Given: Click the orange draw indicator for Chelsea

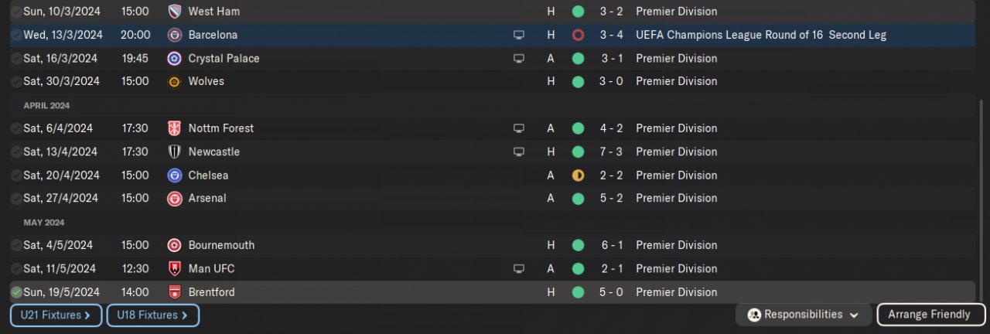Looking at the screenshot, I should coord(578,176).
